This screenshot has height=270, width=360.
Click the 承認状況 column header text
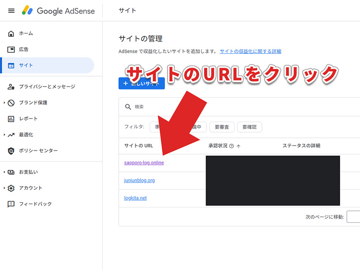coord(218,146)
